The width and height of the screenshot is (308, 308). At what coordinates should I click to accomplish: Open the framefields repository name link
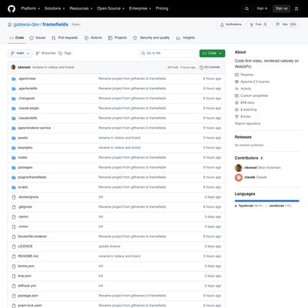(55, 25)
